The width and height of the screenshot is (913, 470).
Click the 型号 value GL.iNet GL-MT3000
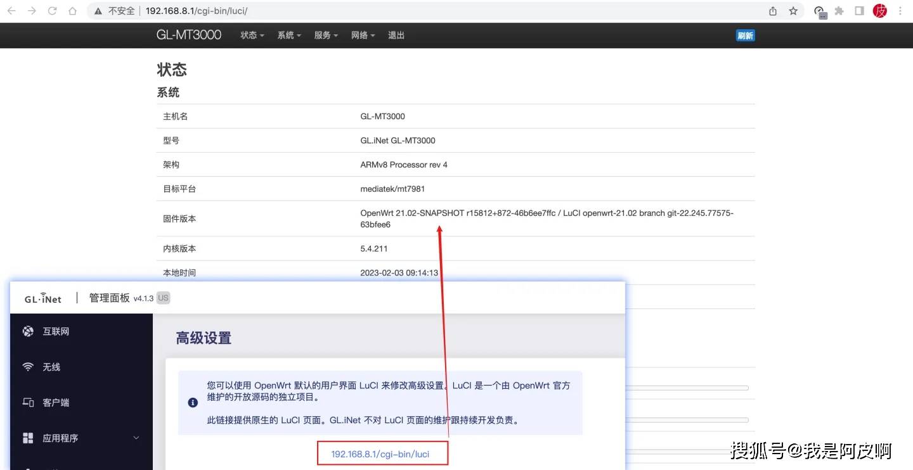pos(398,141)
